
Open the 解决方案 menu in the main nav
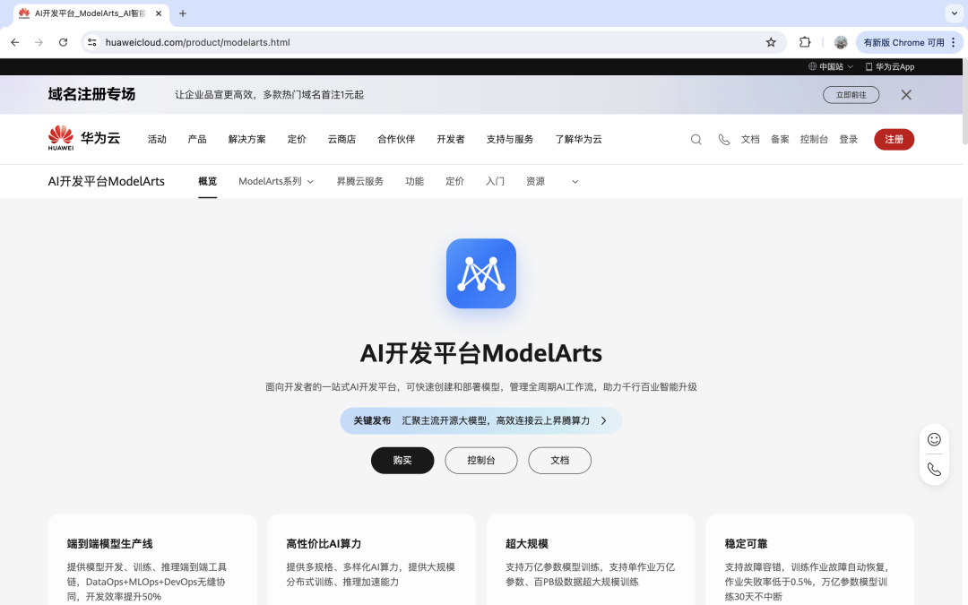click(x=247, y=139)
